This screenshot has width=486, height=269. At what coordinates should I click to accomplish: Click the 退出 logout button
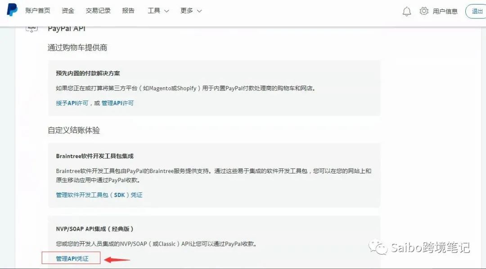[477, 11]
